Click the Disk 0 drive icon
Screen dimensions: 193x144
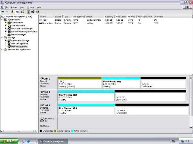pos(42,79)
